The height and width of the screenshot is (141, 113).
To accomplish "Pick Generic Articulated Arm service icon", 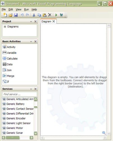I will [4, 99].
